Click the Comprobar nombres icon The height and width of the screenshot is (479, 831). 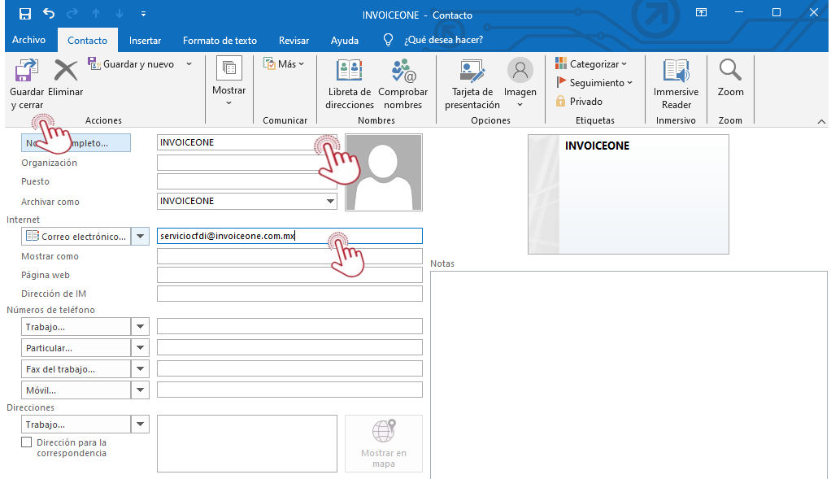(402, 71)
